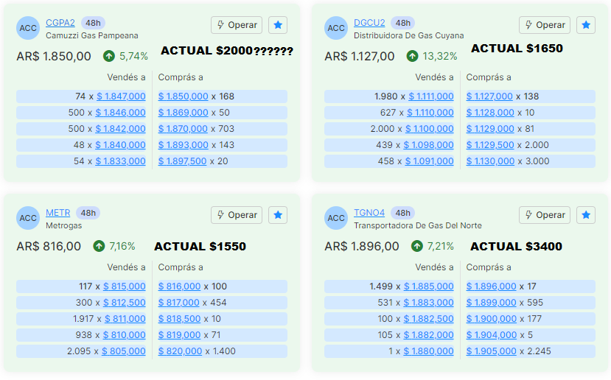Select sell price $ 1.883,000 for TGNO4

pos(429,303)
